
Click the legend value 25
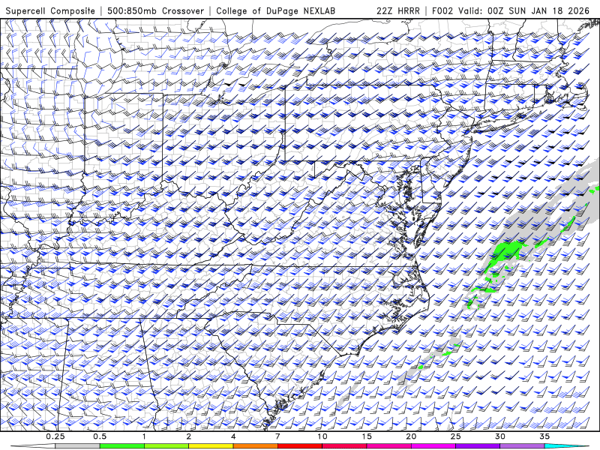(x=455, y=436)
